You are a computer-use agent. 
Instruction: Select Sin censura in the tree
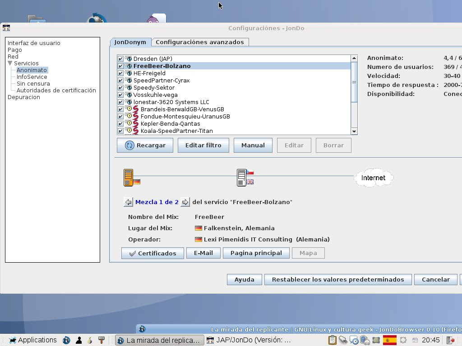(33, 83)
